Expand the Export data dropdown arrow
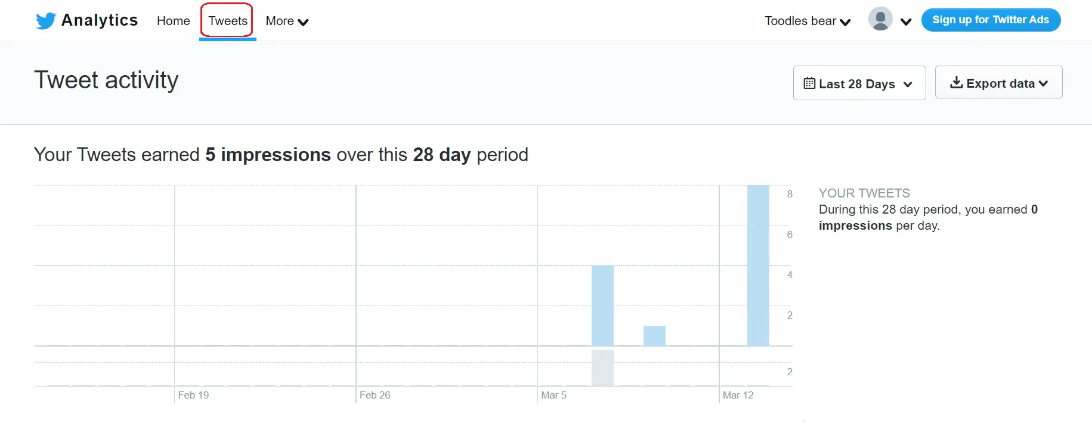The image size is (1092, 423). pyautogui.click(x=1043, y=84)
